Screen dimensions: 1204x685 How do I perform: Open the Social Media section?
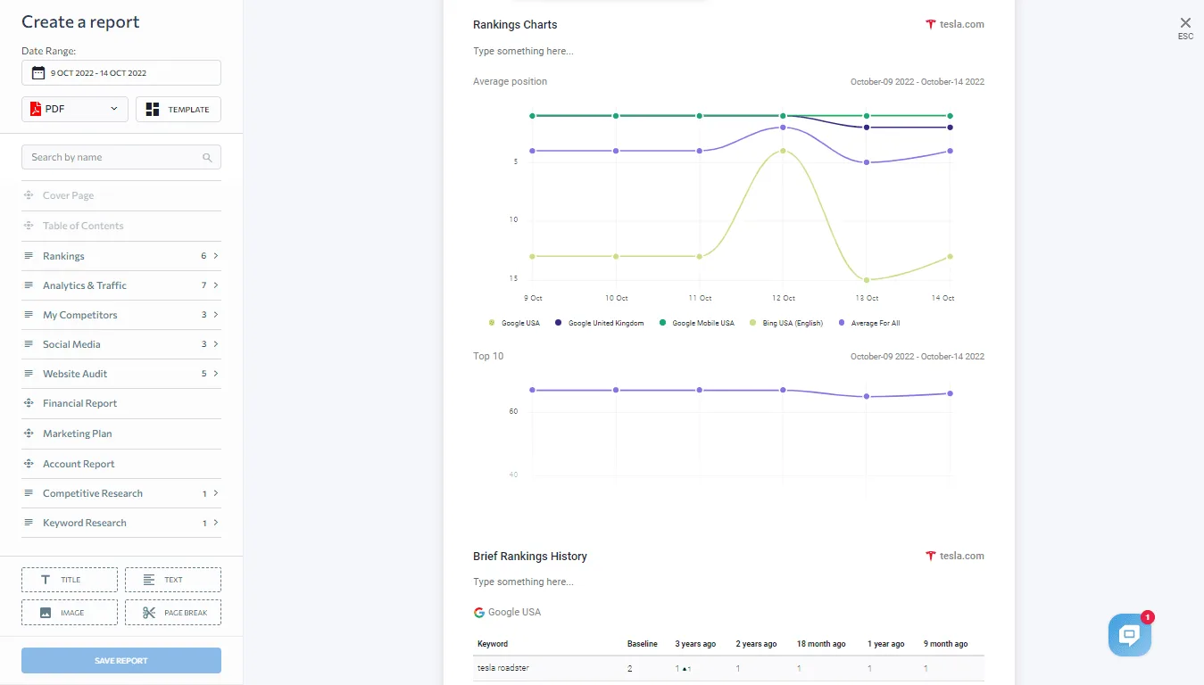click(120, 344)
